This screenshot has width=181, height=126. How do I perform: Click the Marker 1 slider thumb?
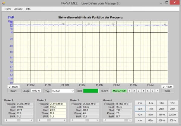tap(19, 120)
